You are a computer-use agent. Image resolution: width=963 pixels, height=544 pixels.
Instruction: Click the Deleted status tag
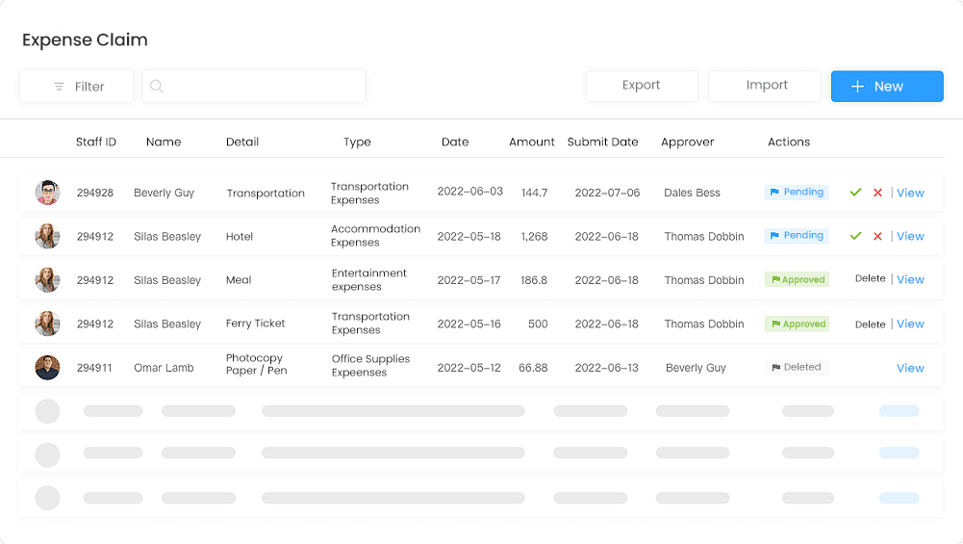(x=797, y=367)
